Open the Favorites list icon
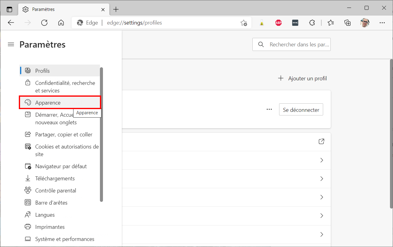393x247 pixels. click(331, 23)
